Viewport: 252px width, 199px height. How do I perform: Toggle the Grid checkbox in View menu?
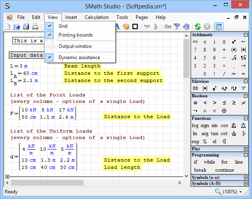49,26
